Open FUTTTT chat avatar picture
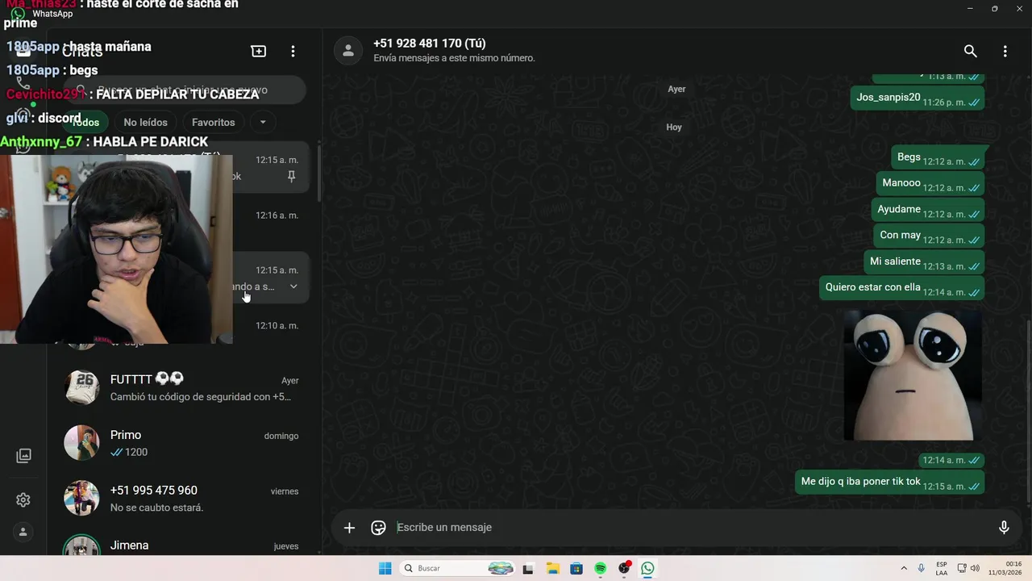The height and width of the screenshot is (581, 1032). click(x=81, y=387)
